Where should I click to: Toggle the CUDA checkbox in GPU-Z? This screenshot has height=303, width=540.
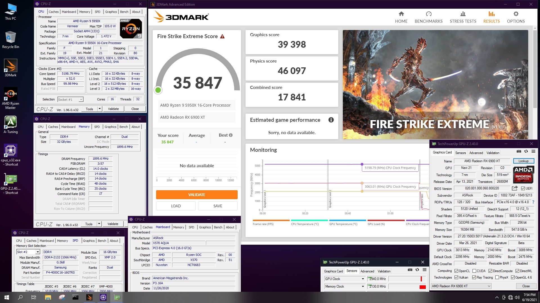click(474, 271)
